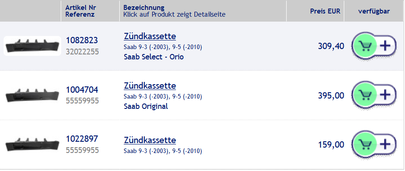Viewport: 405px width, 171px height.
Task: Click green cart icon for article 1004704
Action: pyautogui.click(x=364, y=95)
